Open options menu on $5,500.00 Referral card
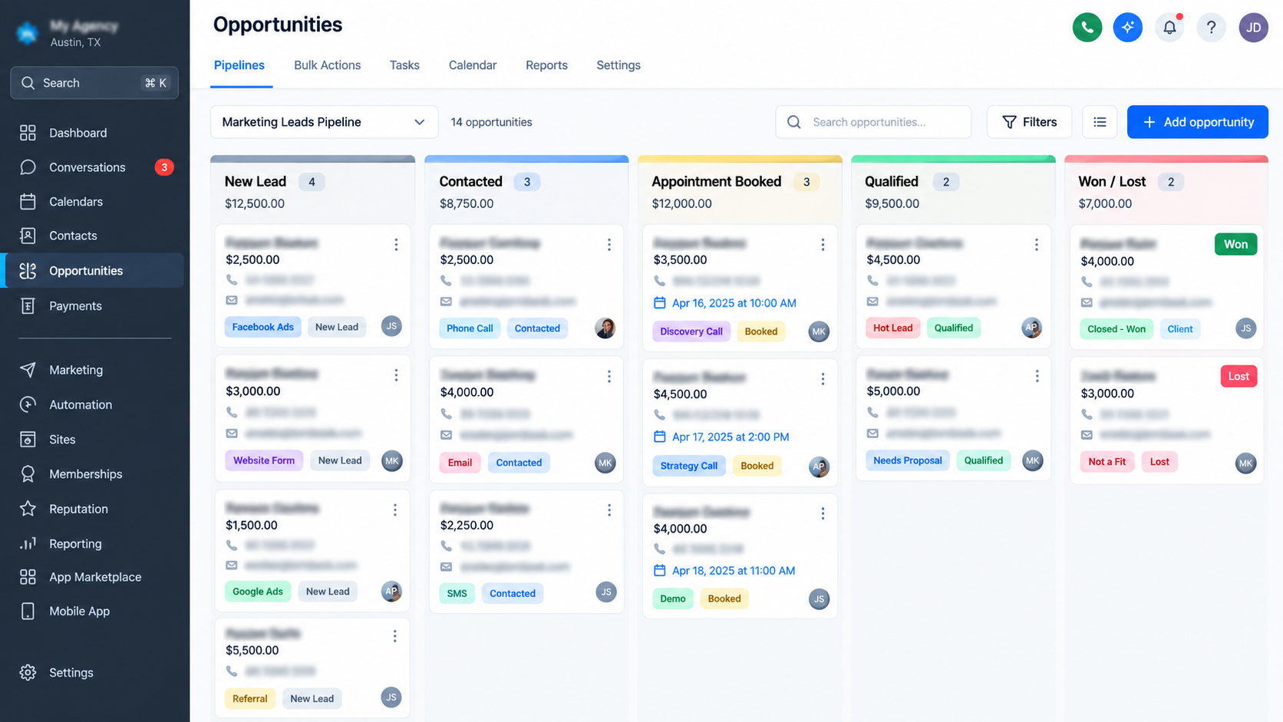1283x722 pixels. pos(395,636)
